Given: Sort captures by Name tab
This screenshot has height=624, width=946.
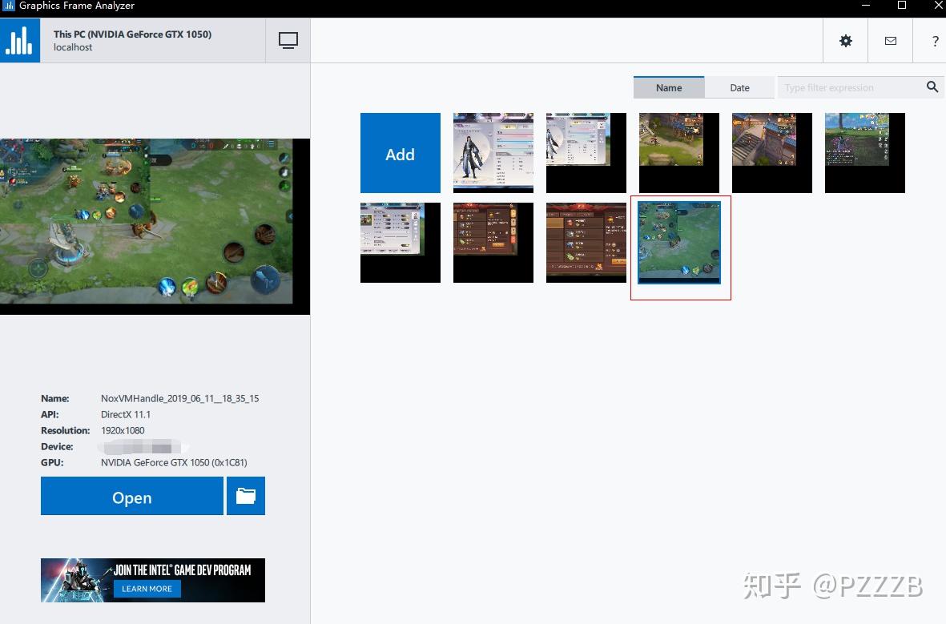Looking at the screenshot, I should (669, 87).
